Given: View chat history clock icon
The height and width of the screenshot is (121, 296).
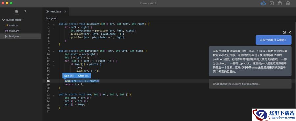Looking at the screenshot, I should coord(284,32).
